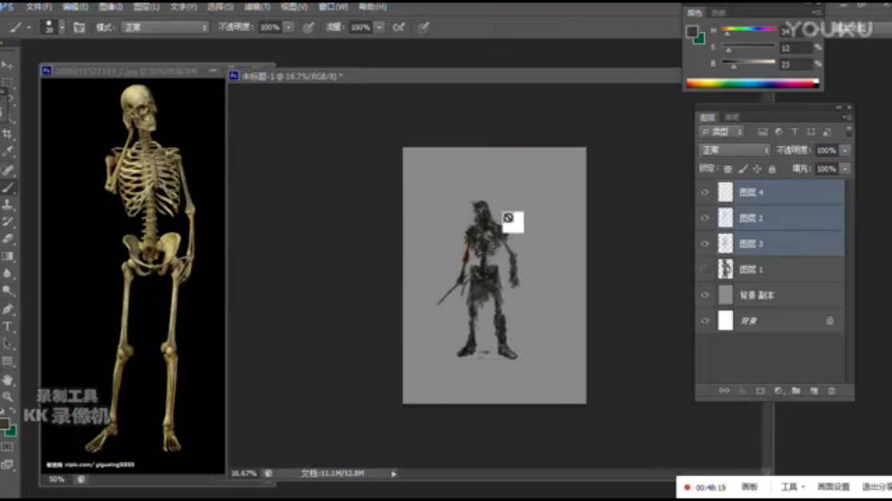Select the Move tool in the left toolbar

[7, 66]
